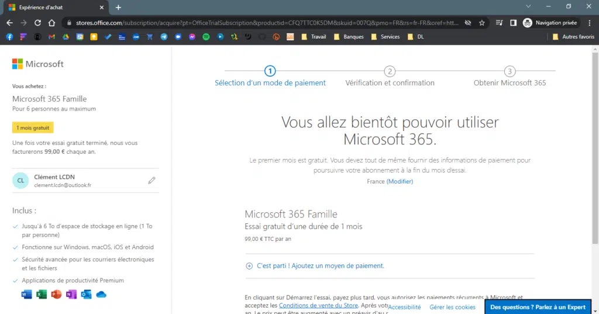The image size is (599, 314).
Task: Toggle the browser side panel icon
Action: point(513,23)
